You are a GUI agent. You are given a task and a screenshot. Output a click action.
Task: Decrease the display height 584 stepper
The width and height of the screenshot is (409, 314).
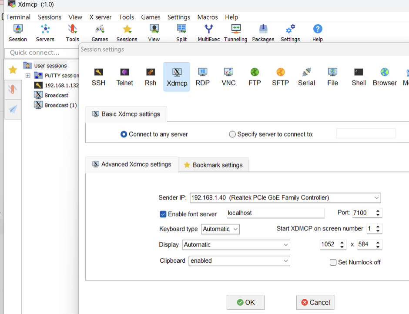pos(378,247)
